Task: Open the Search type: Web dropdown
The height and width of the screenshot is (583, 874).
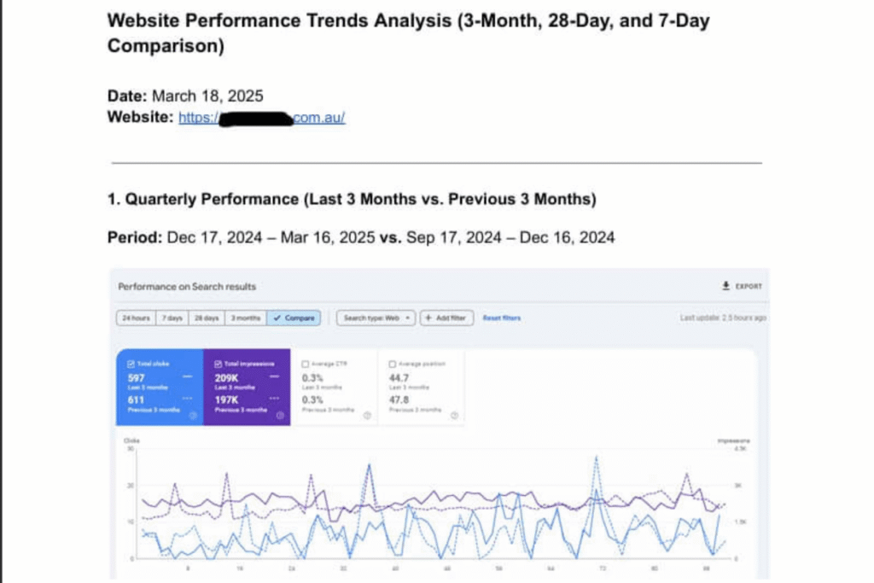Action: click(376, 318)
